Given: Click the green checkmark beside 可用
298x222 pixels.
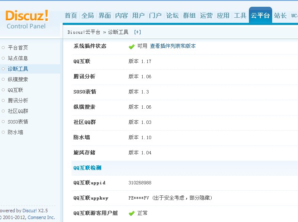Looking at the screenshot, I should tap(132, 47).
